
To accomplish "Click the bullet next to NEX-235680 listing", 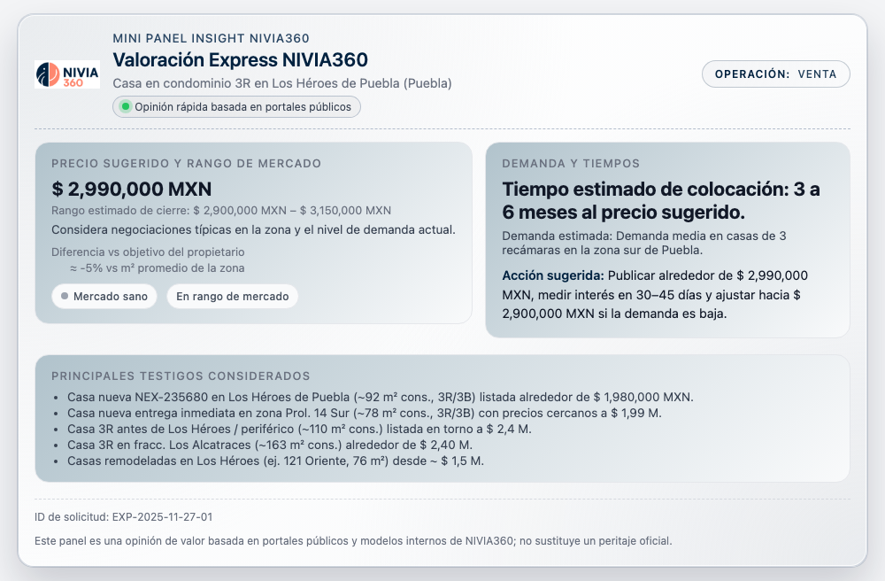I will (58, 396).
